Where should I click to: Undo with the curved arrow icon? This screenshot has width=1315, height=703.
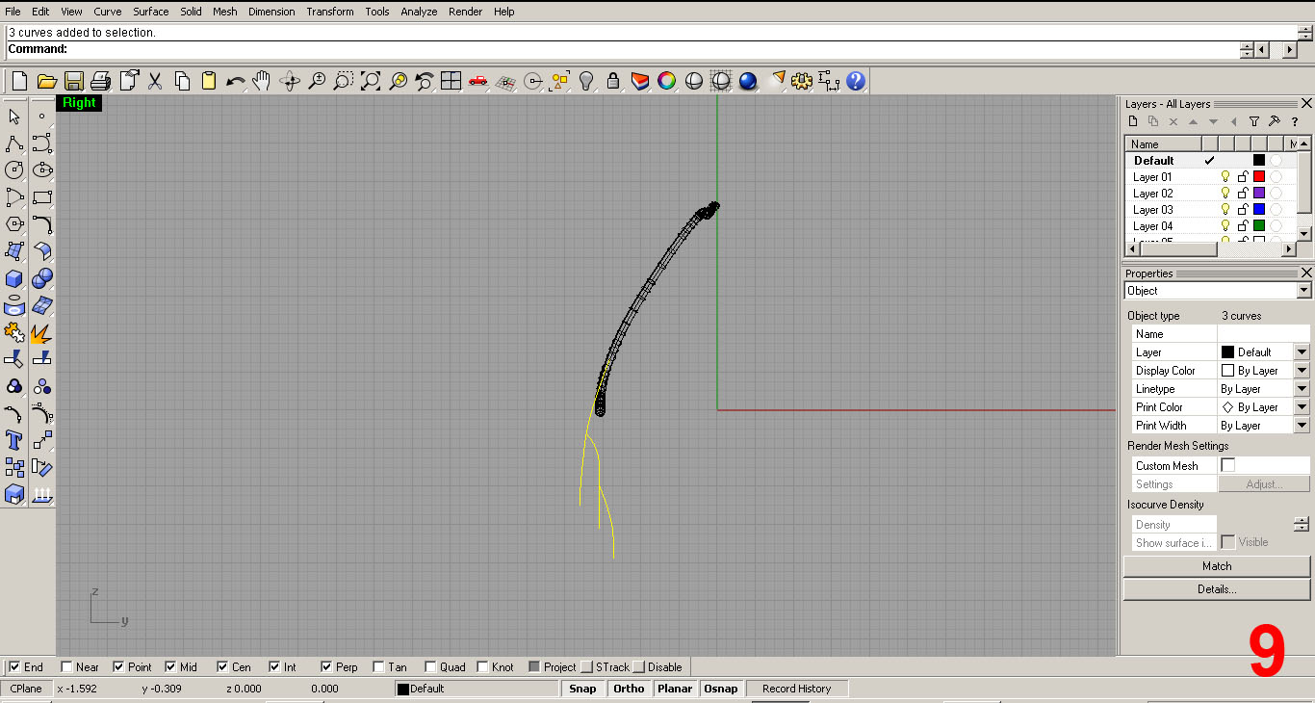coord(236,81)
